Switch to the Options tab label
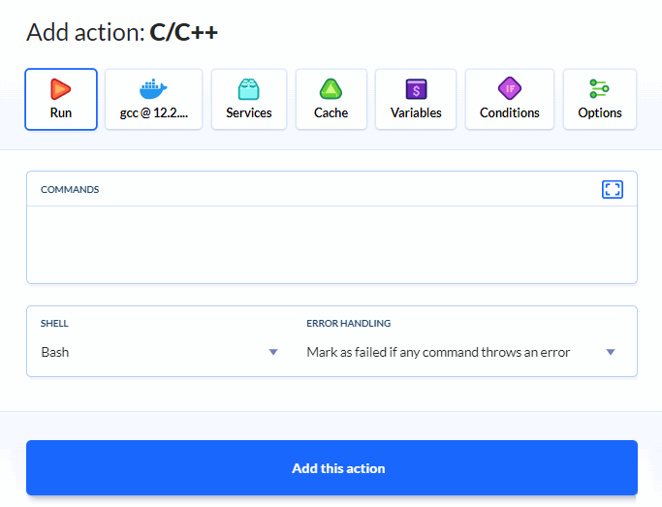Screen dimensions: 662x507 pyautogui.click(x=600, y=112)
